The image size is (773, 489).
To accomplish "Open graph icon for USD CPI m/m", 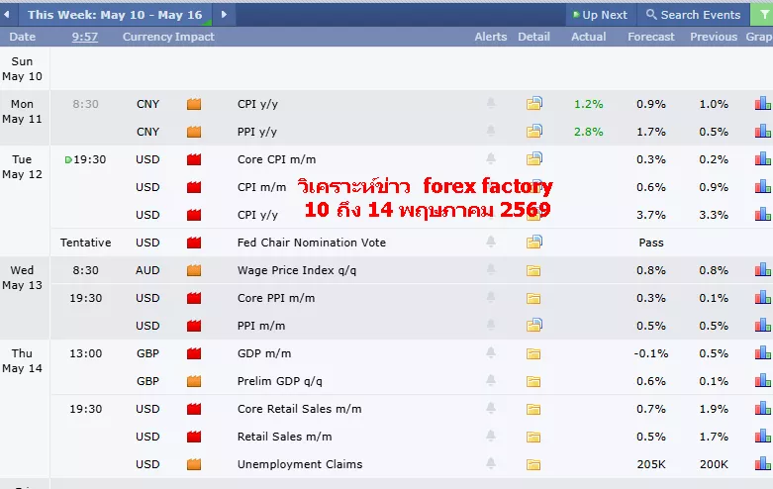I will pyautogui.click(x=763, y=186).
